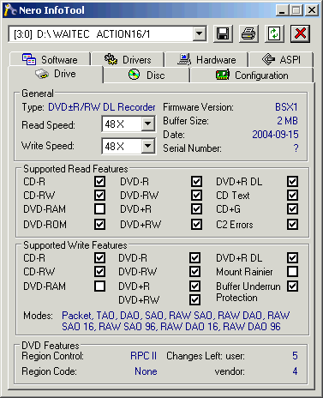Open the Software tab
Screen dimensions: 323x398
coord(50,59)
